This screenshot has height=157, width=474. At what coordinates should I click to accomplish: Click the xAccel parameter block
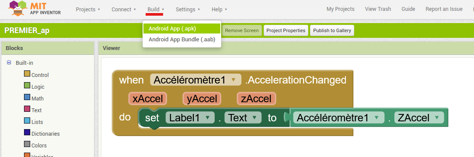(147, 99)
